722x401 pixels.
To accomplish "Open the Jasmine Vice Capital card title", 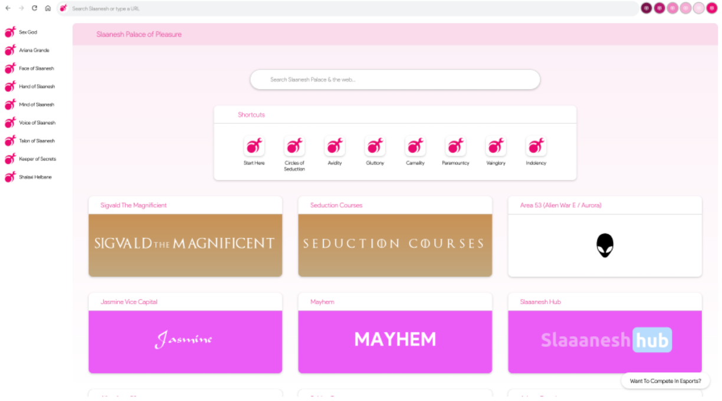I will (x=129, y=302).
